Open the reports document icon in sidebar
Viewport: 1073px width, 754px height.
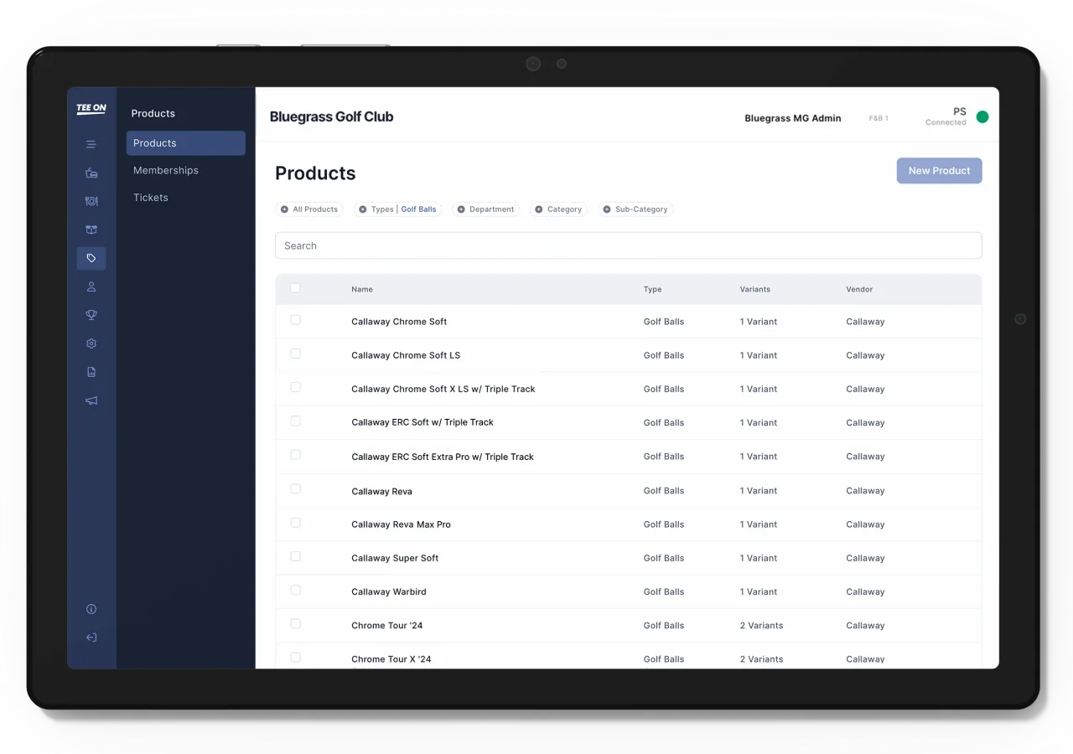click(x=91, y=372)
